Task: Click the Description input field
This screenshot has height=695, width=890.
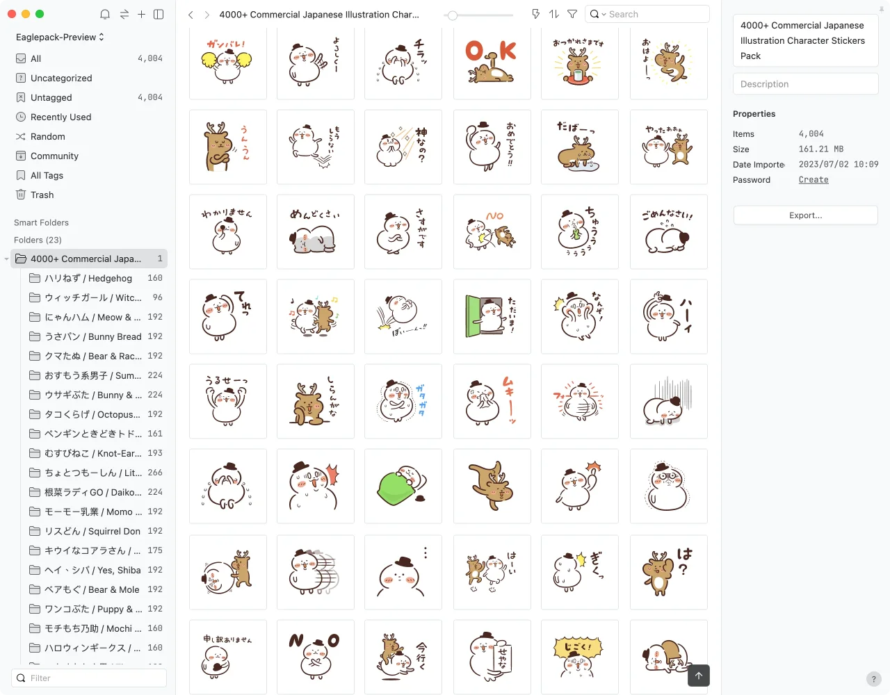Action: (805, 84)
